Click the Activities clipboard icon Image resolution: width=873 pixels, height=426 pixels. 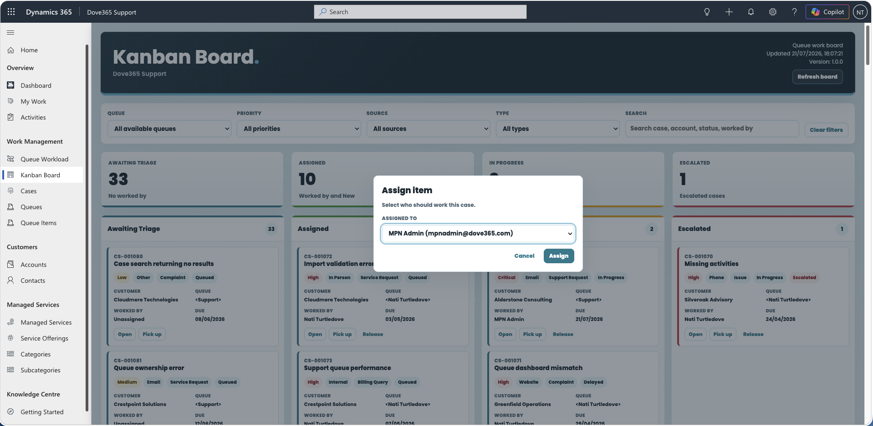(10, 117)
